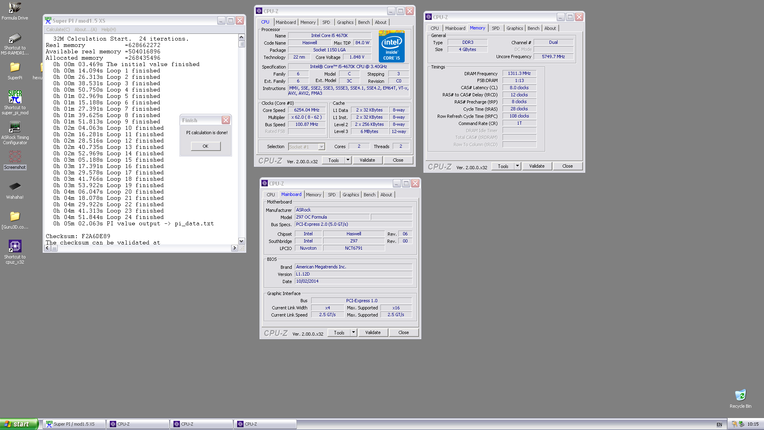The height and width of the screenshot is (430, 764).
Task: Click Close in CPU-Z Mainboard window
Action: tap(403, 332)
